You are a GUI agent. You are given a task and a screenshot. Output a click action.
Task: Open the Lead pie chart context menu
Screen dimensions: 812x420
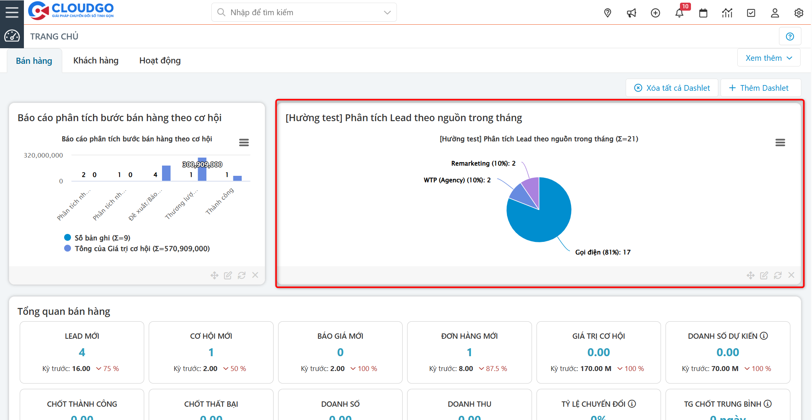[x=780, y=142]
